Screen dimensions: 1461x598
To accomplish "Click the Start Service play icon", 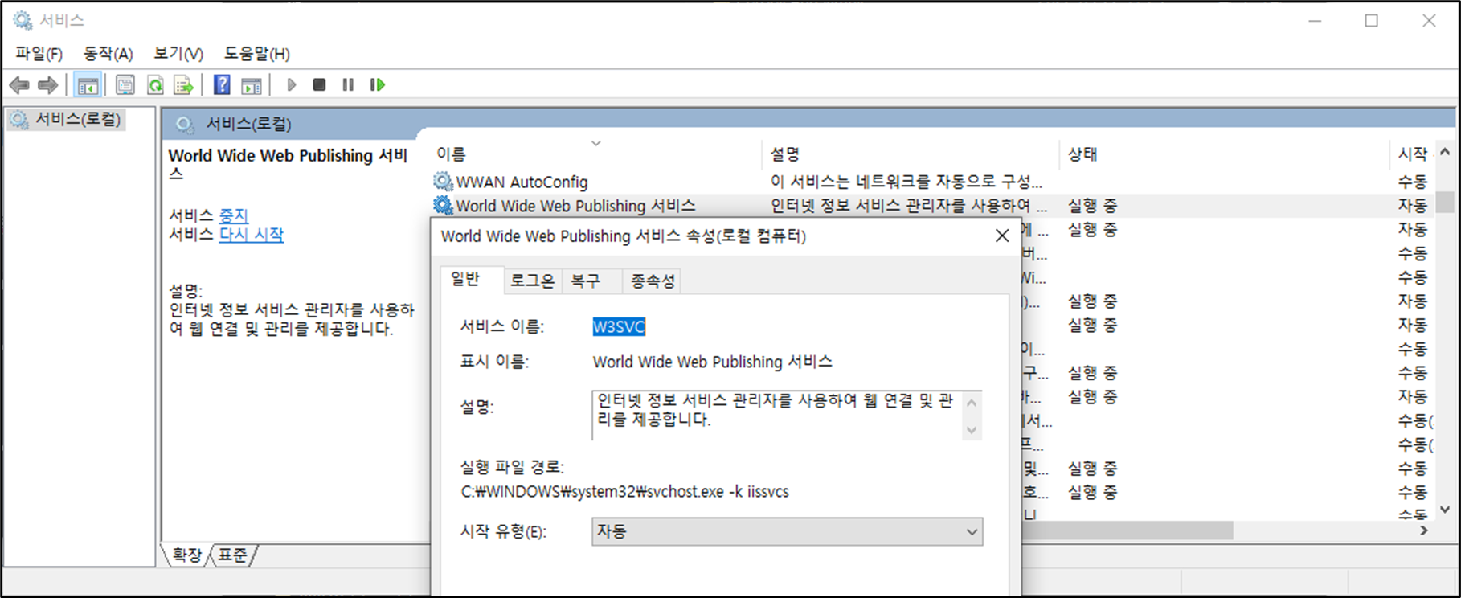I will click(292, 84).
